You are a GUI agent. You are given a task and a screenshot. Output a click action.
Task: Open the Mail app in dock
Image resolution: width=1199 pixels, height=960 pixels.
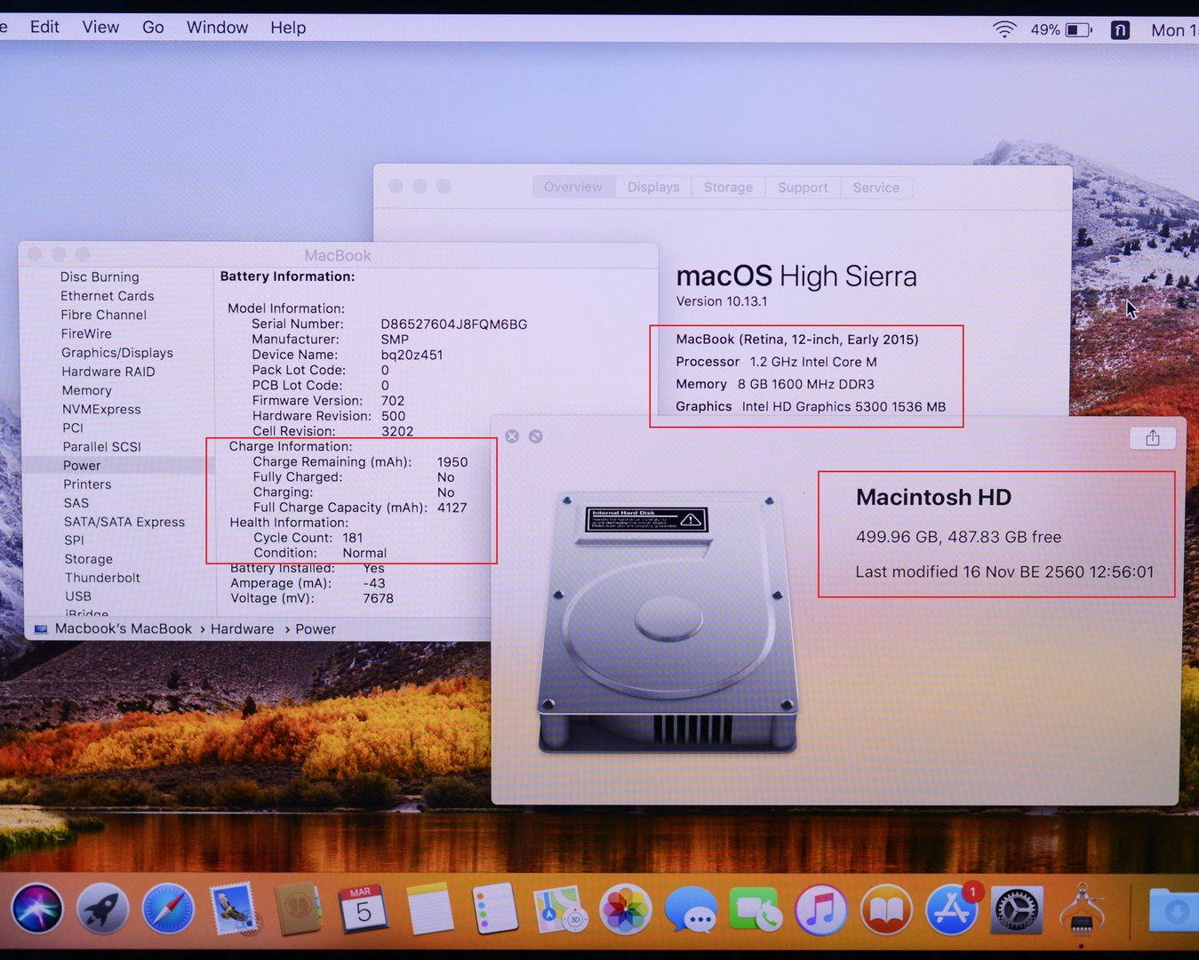pos(234,909)
